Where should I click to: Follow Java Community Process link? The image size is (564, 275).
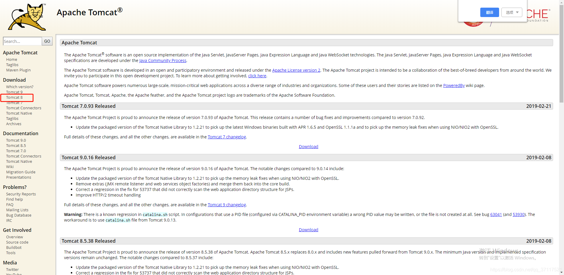point(163,61)
